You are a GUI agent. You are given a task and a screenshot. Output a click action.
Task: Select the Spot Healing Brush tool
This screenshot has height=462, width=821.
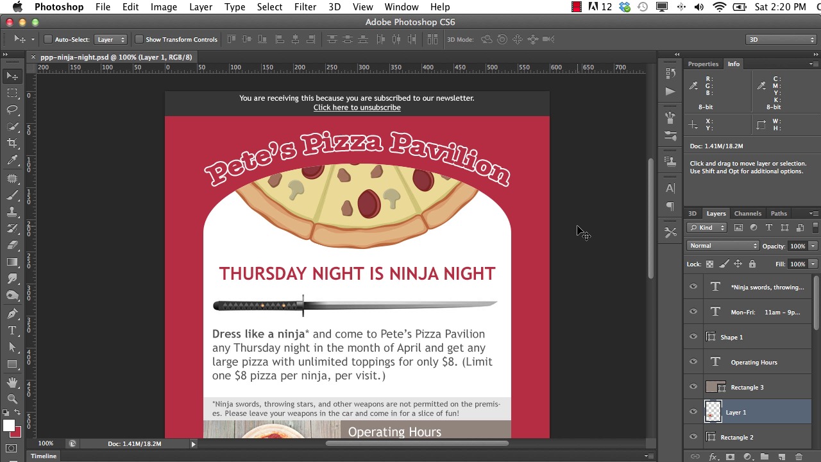(x=12, y=178)
